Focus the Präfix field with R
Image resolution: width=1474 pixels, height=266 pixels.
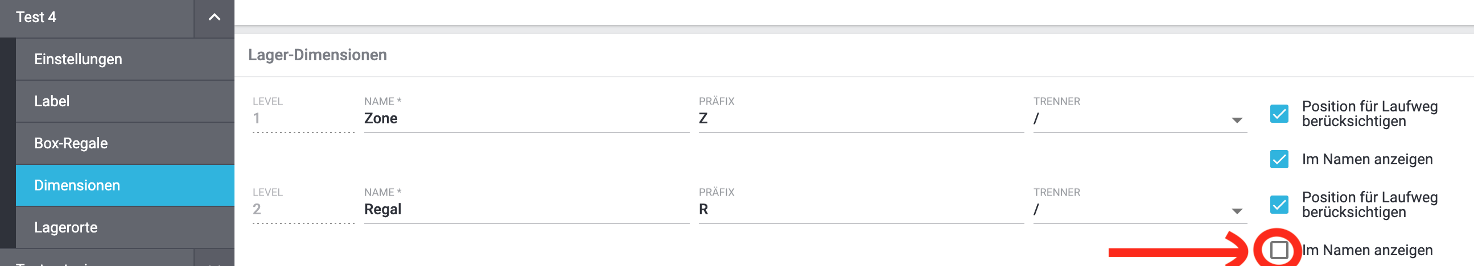click(x=860, y=210)
